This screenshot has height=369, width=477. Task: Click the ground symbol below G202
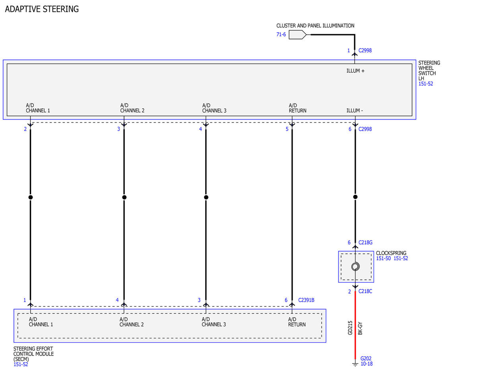click(x=355, y=364)
